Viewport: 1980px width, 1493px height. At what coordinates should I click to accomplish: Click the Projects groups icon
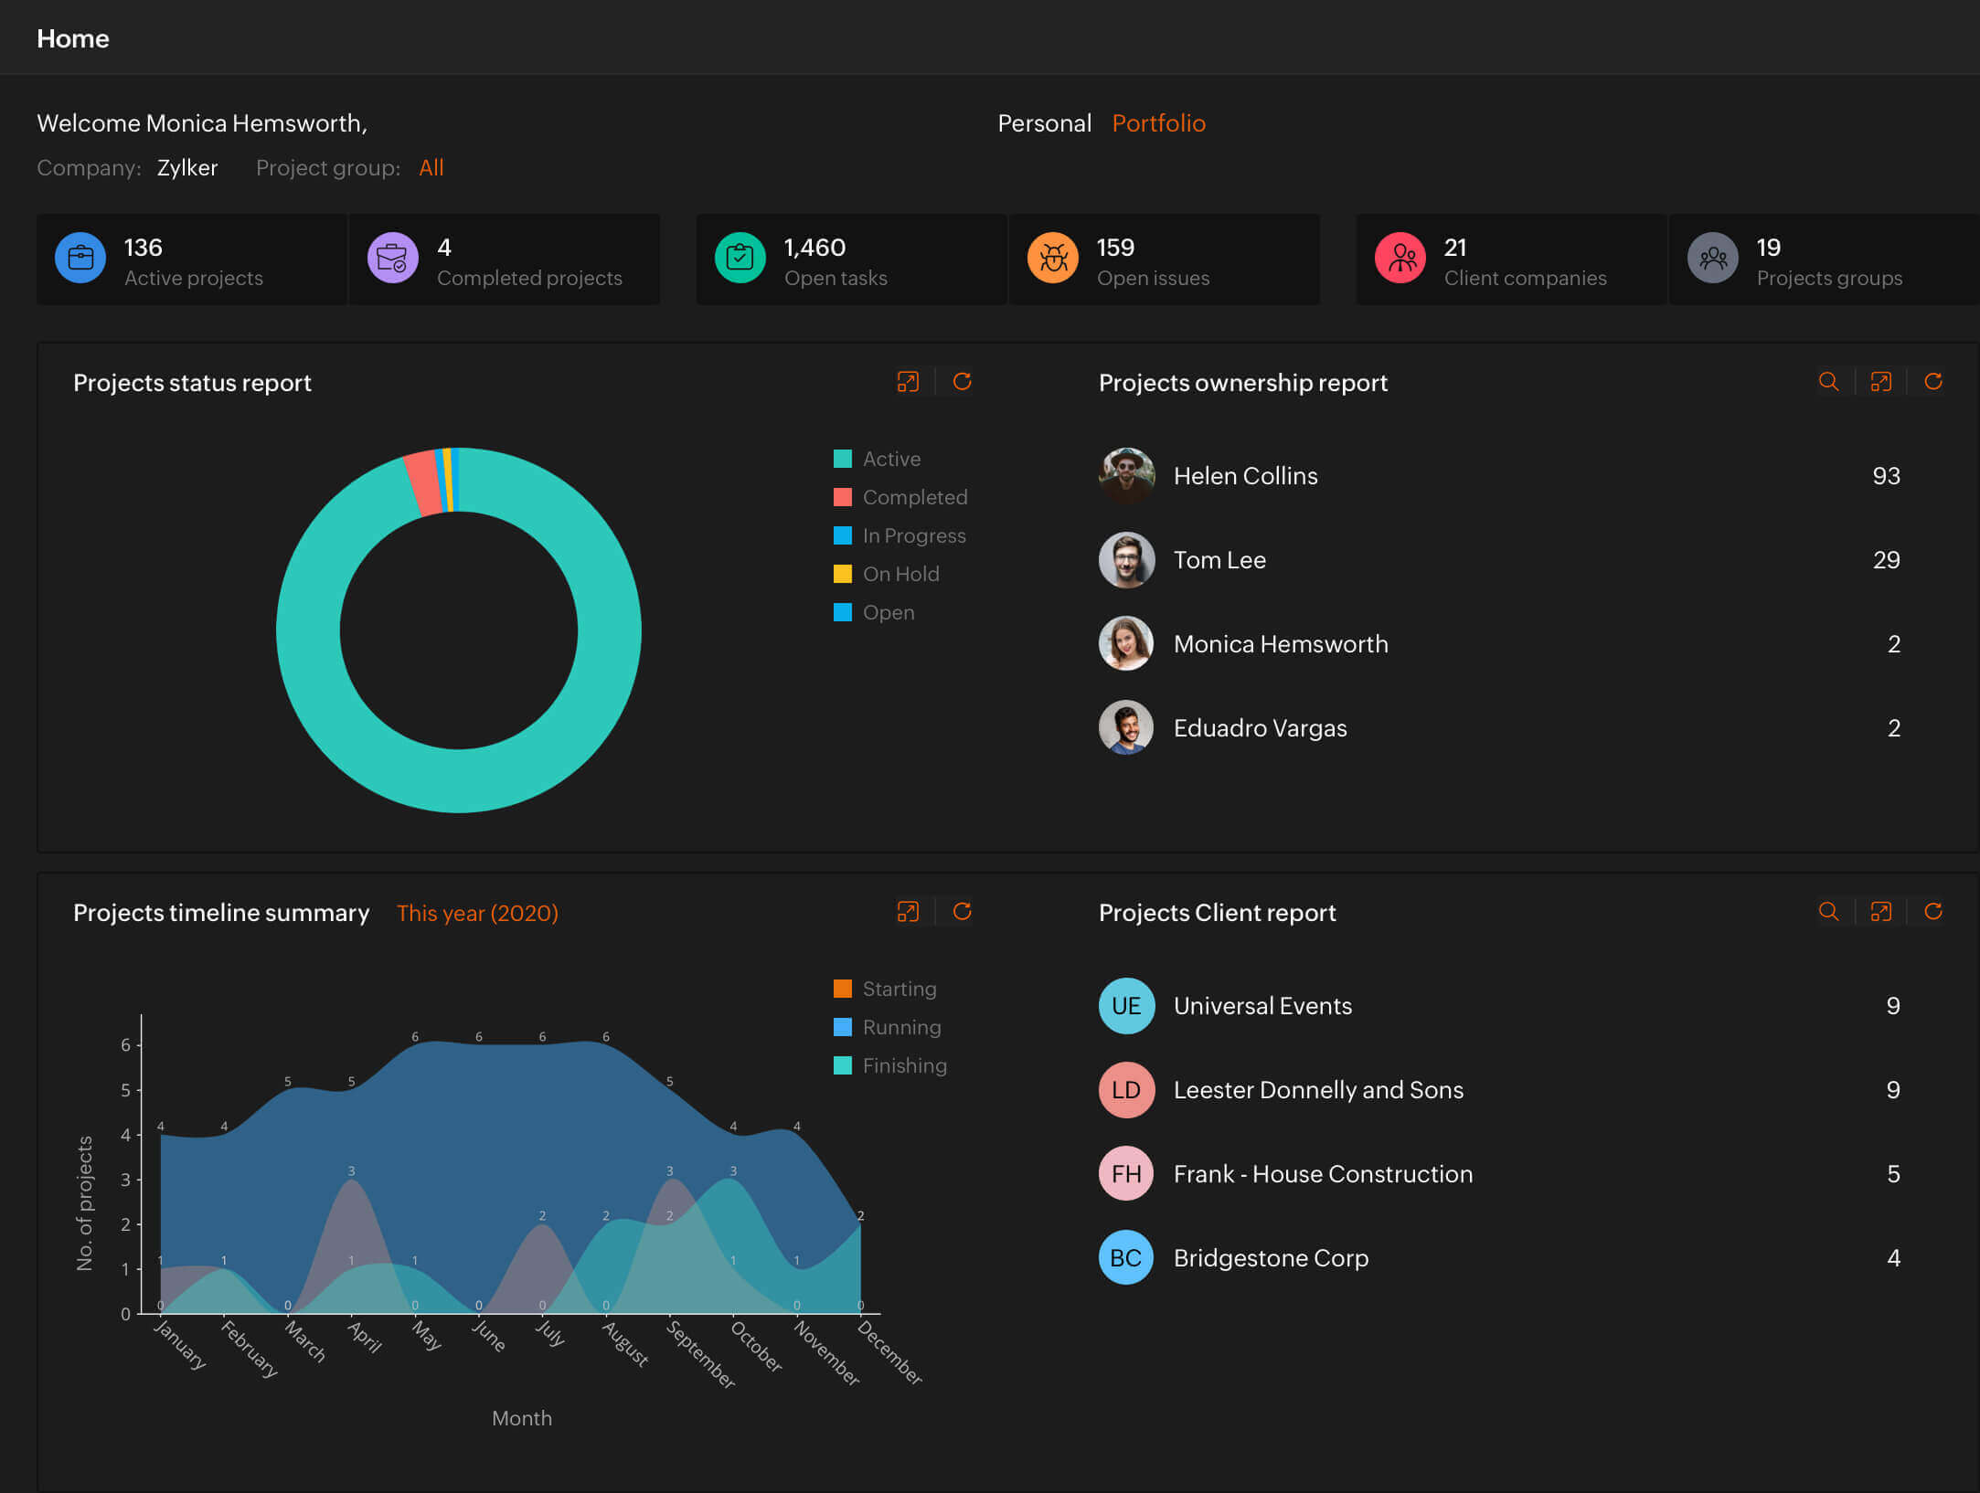point(1712,260)
